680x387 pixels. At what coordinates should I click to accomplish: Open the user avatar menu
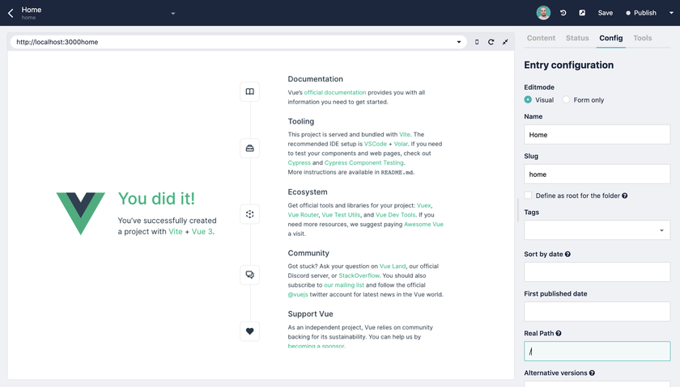coord(543,13)
